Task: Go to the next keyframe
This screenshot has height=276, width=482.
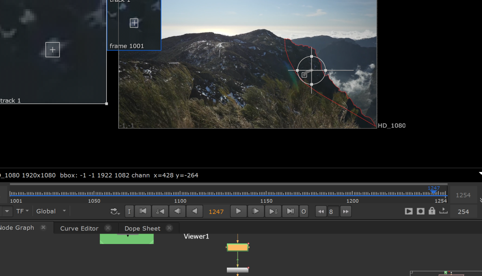Action: point(273,212)
